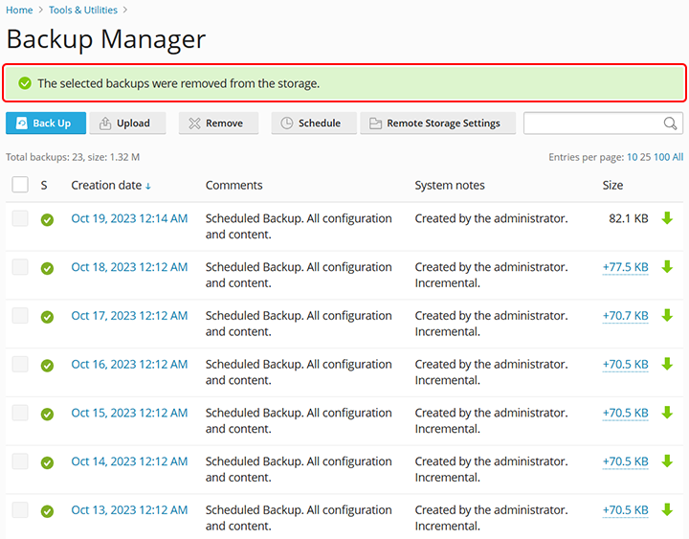
Task: Click the search magnifier icon
Action: click(671, 124)
